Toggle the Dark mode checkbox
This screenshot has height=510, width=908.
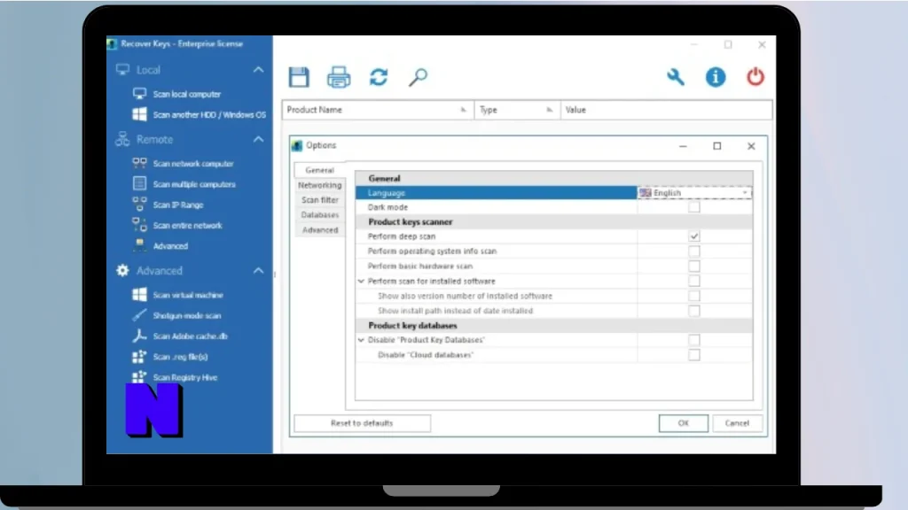[693, 207]
